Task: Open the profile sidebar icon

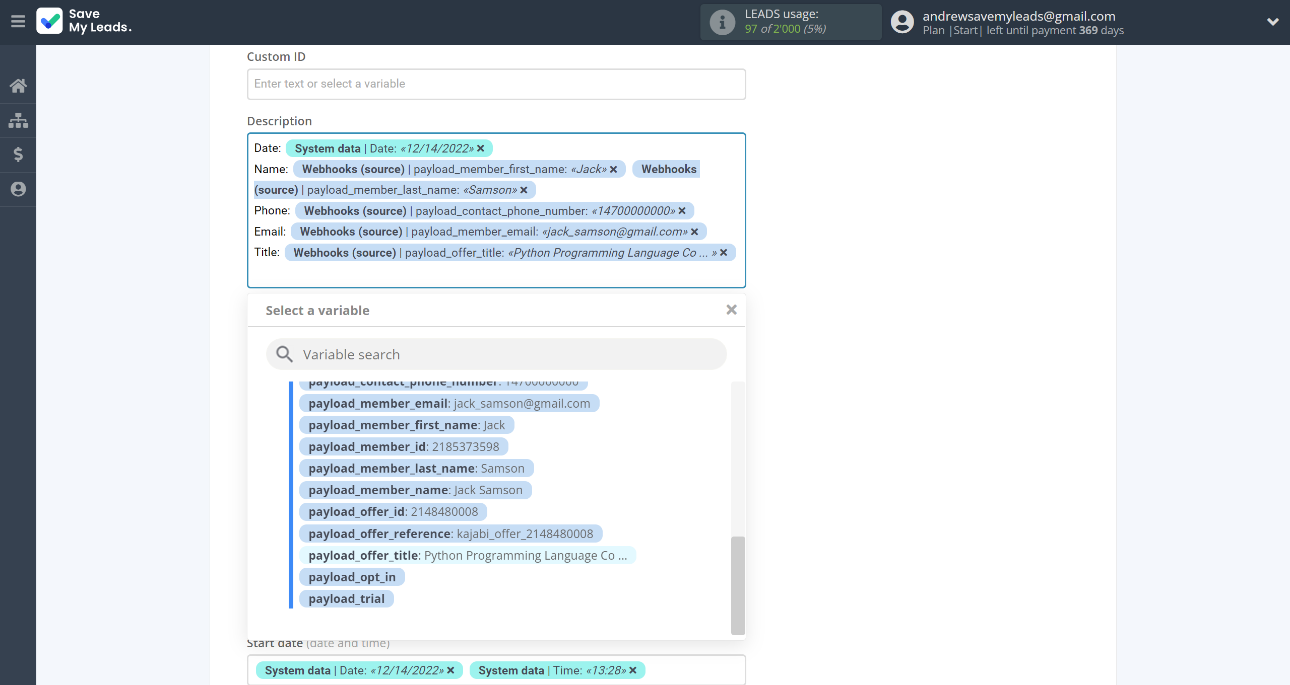Action: (18, 189)
